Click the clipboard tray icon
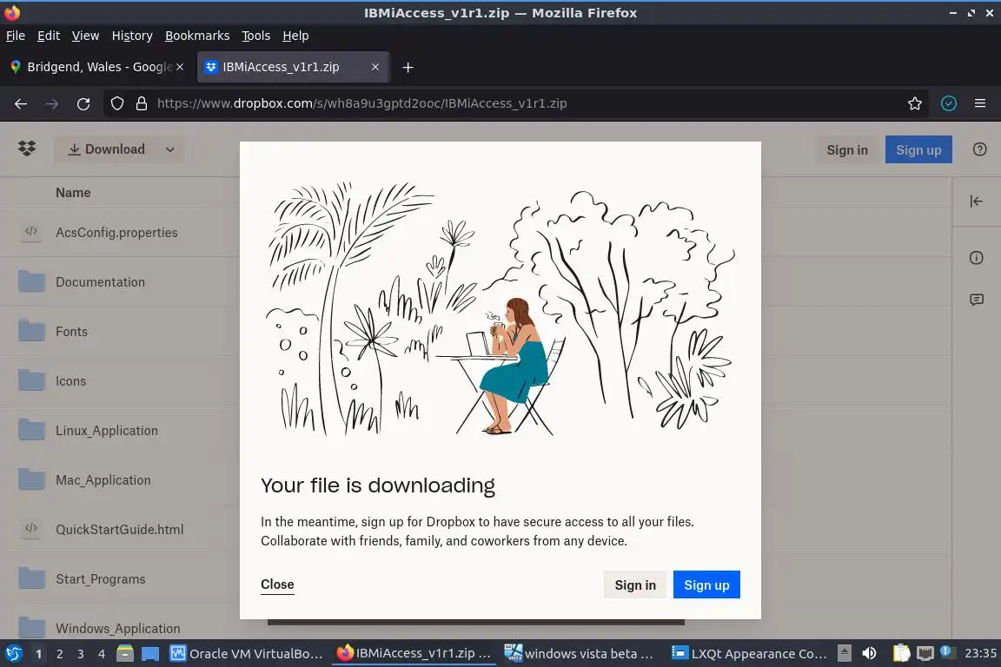Viewport: 1001px width, 667px height. pos(901,653)
